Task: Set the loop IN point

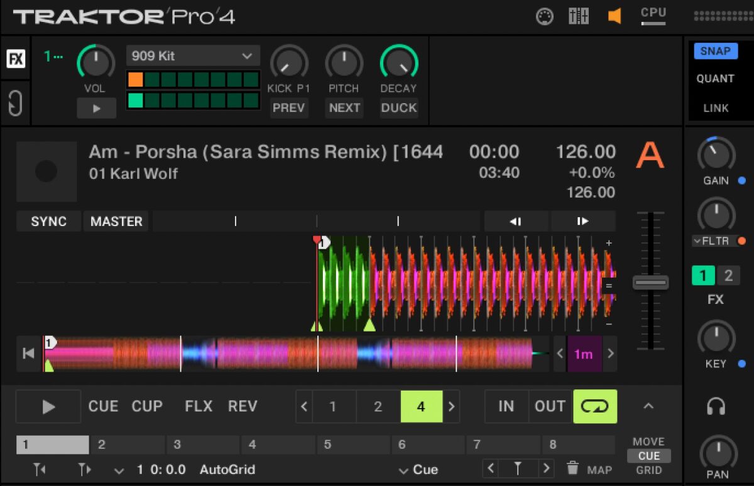Action: (x=506, y=406)
